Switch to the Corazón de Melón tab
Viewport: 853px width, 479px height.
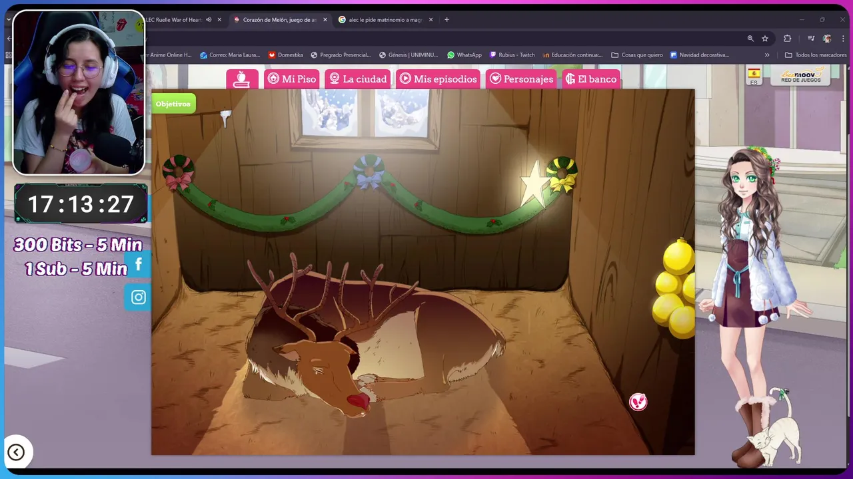[280, 20]
